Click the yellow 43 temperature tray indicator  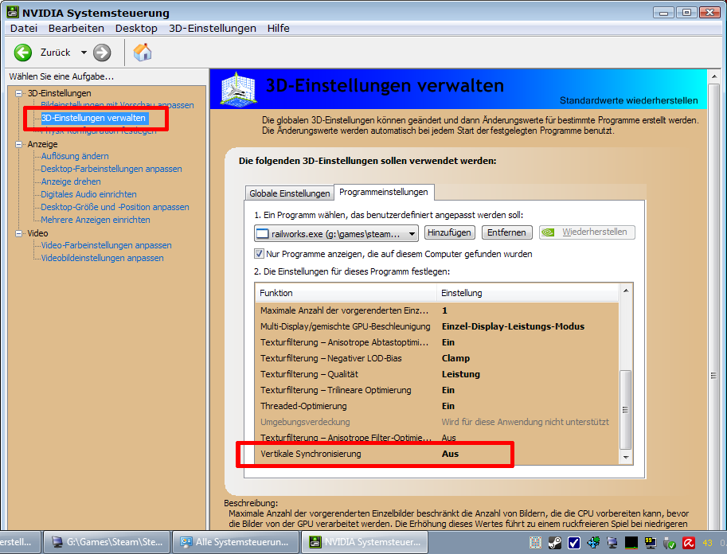[x=708, y=542]
